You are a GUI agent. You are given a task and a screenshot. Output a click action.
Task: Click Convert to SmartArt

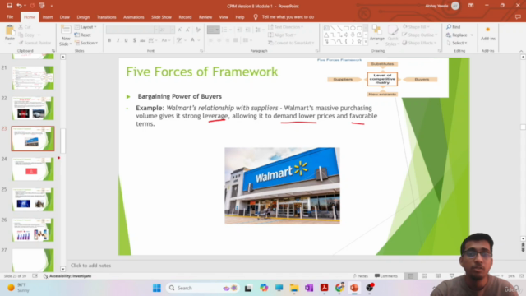pyautogui.click(x=291, y=43)
